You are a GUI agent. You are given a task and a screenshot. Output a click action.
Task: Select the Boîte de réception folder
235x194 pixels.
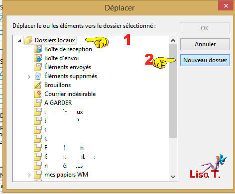click(x=68, y=49)
